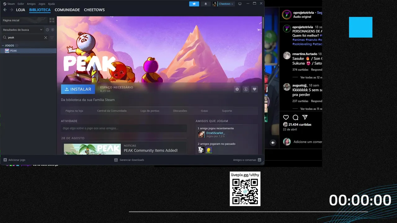The width and height of the screenshot is (397, 223).
Task: Clear the peak search text
Action: (x=46, y=37)
